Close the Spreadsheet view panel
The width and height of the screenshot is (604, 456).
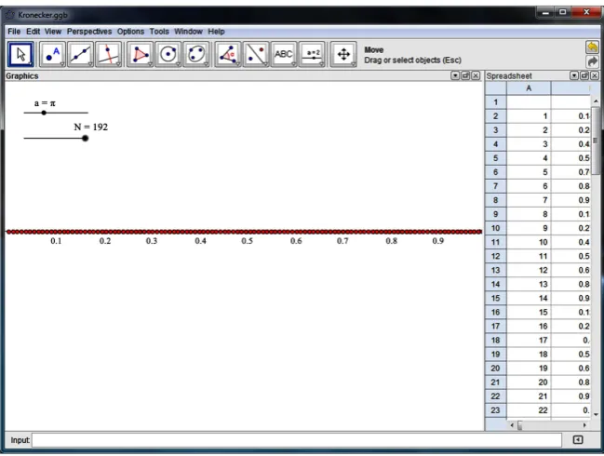[x=595, y=75]
